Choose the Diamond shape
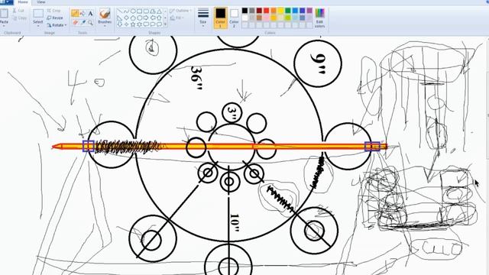Image resolution: width=489 pixels, height=275 pixels. pyautogui.click(x=126, y=18)
